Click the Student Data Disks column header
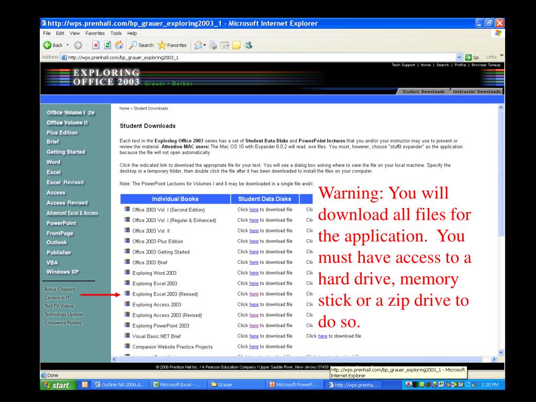The height and width of the screenshot is (402, 536). tap(264, 199)
